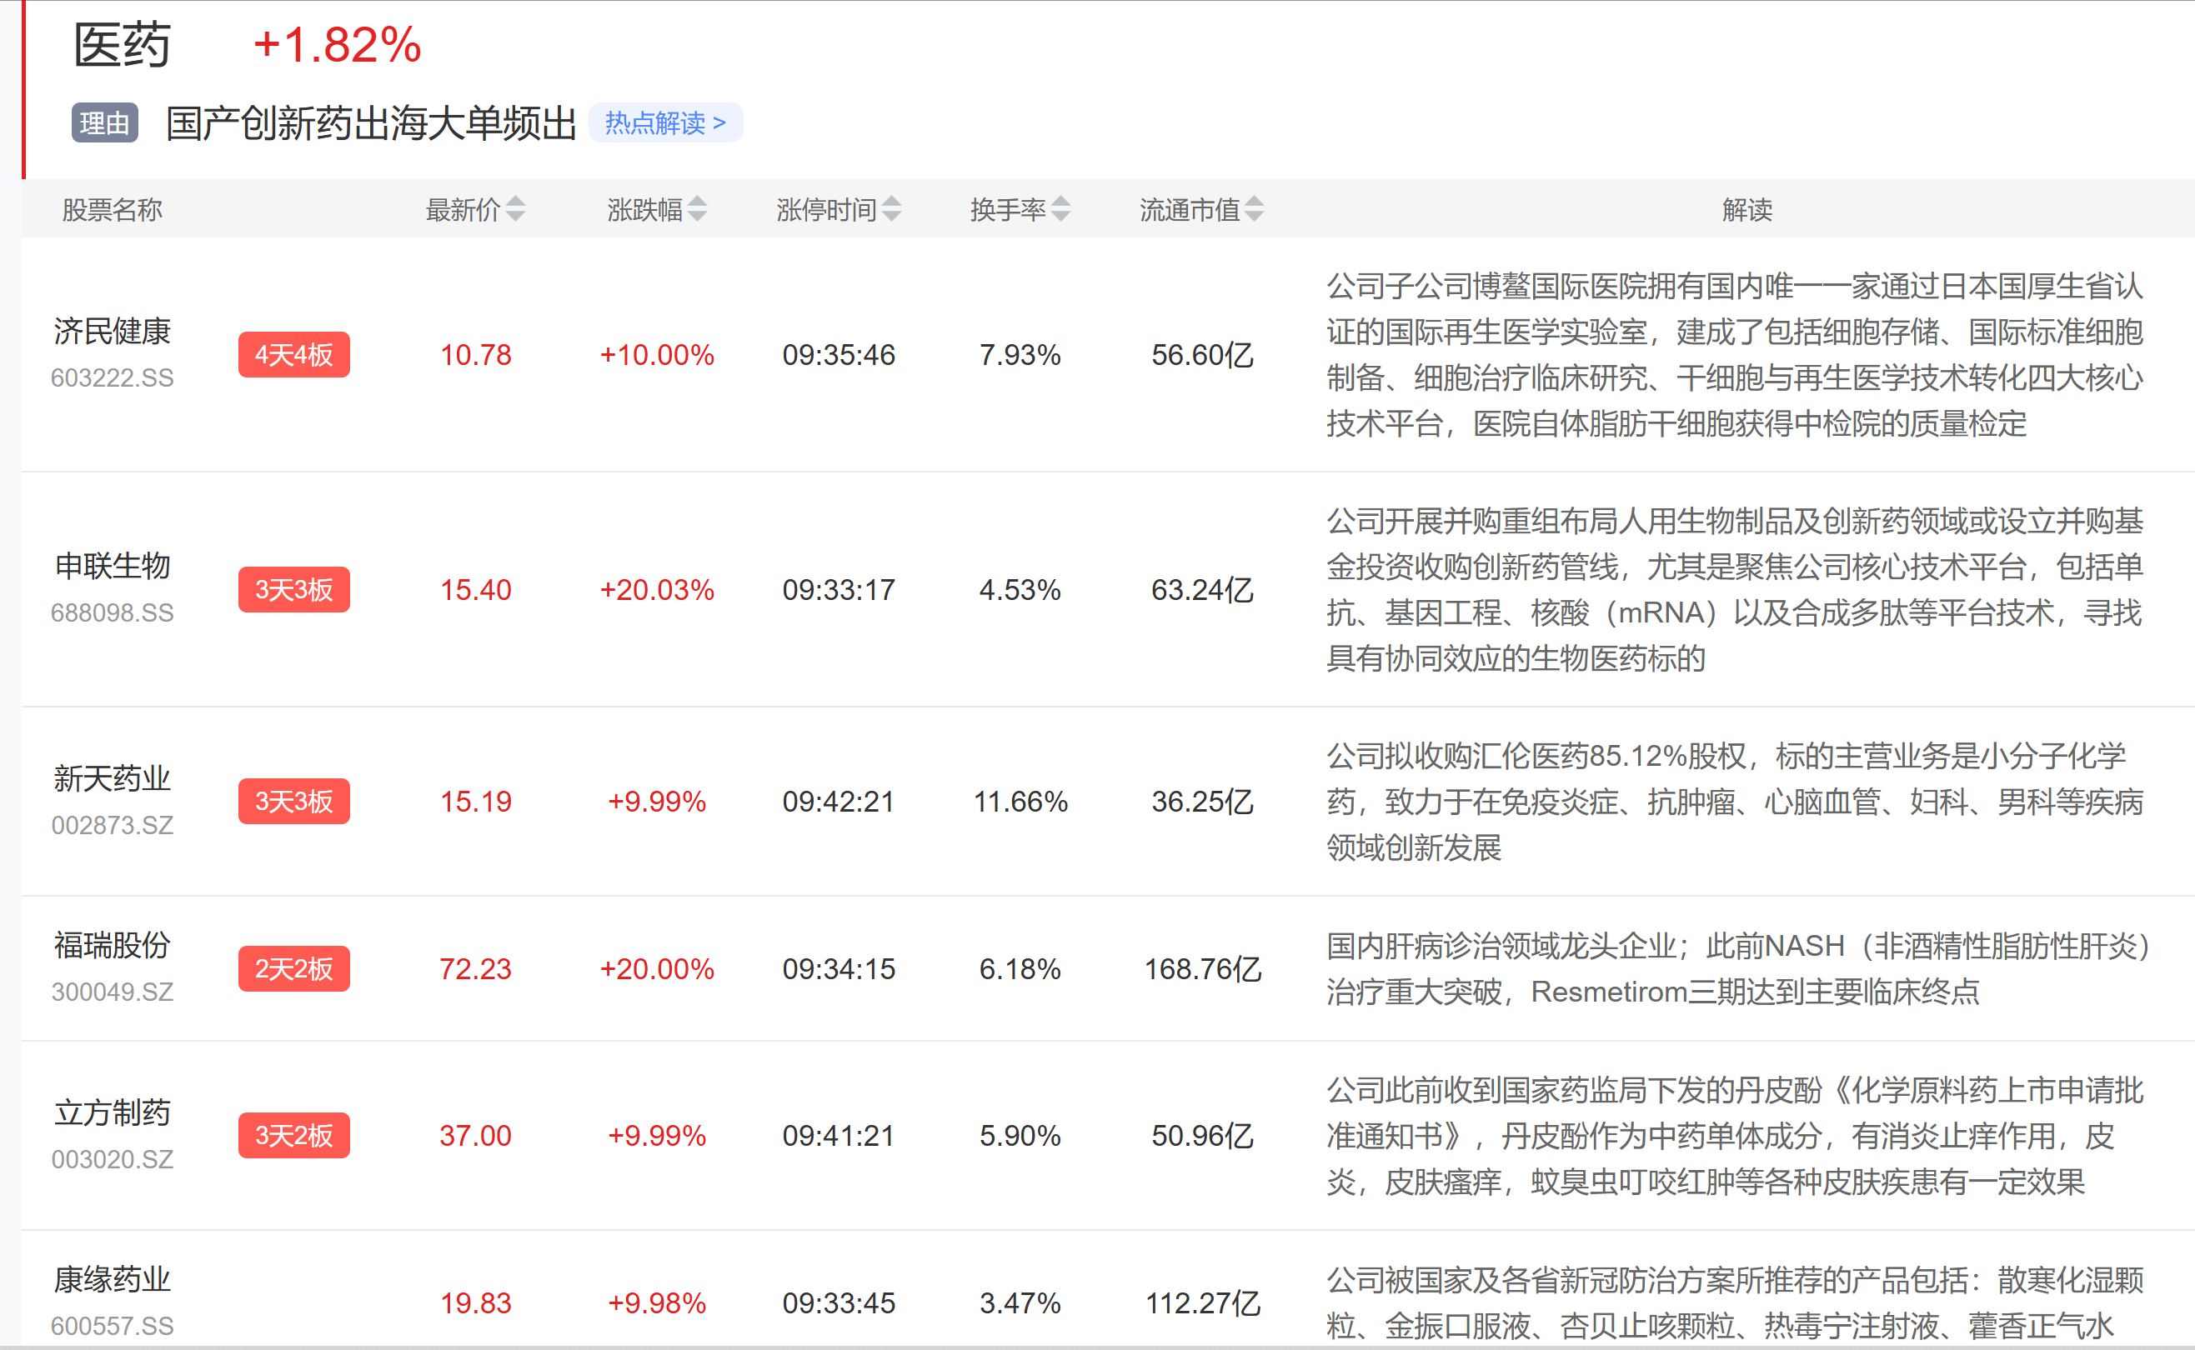Viewport: 2195px width, 1350px height.
Task: Click the +20.00% change of 福瑞股份
Action: 656,968
